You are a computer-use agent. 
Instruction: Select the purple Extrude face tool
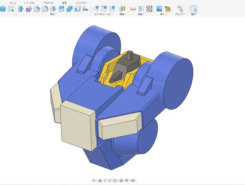29,9
